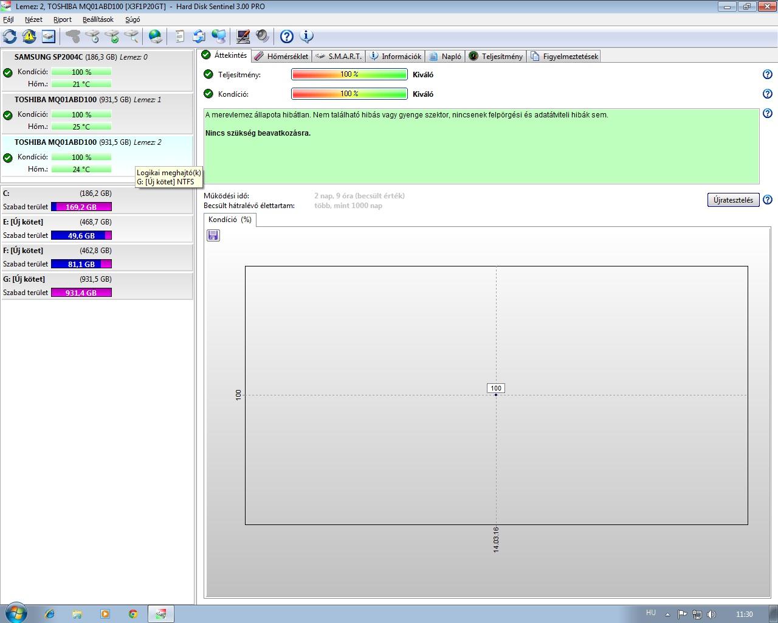
Task: Click the HU language indicator
Action: [x=651, y=613]
